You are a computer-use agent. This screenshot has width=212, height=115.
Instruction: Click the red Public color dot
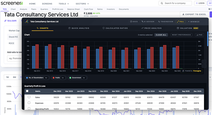53,78
